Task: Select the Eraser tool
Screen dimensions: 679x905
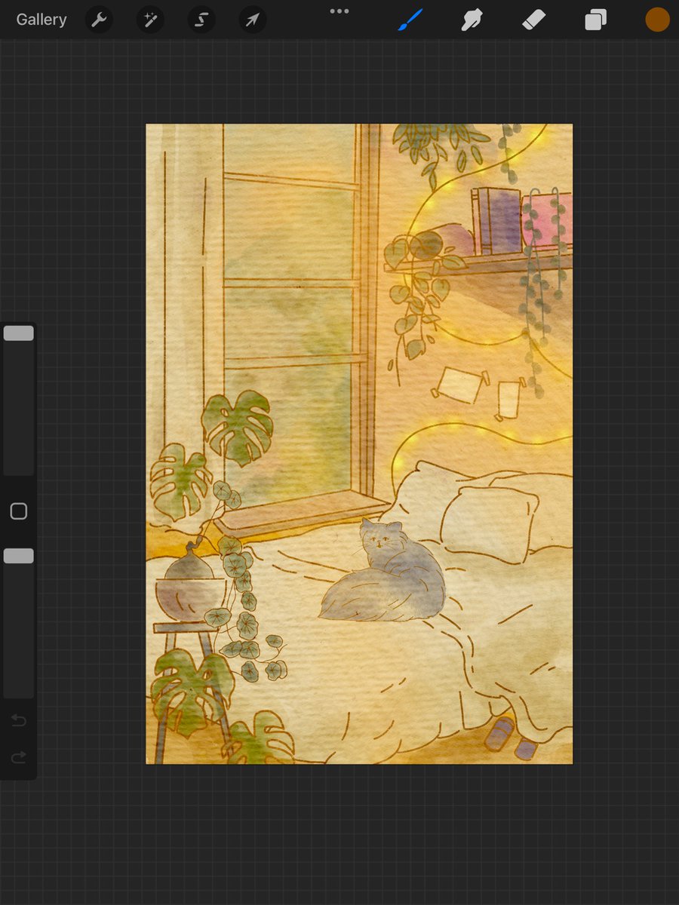Action: tap(533, 20)
